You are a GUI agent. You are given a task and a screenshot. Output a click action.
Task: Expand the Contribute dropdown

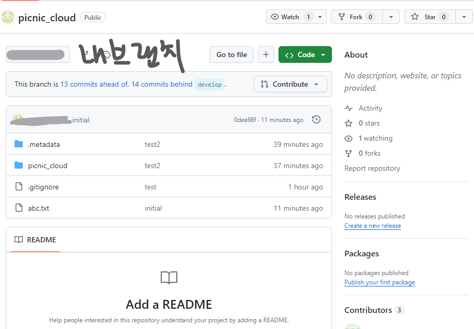pyautogui.click(x=290, y=84)
